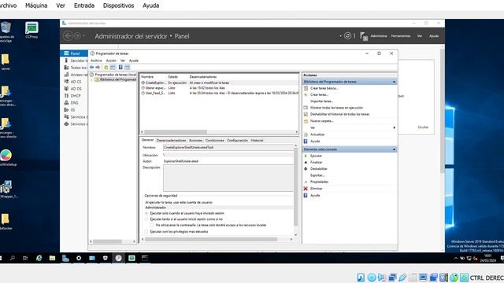Open the Acción menu in Task Scheduler

(x=111, y=61)
